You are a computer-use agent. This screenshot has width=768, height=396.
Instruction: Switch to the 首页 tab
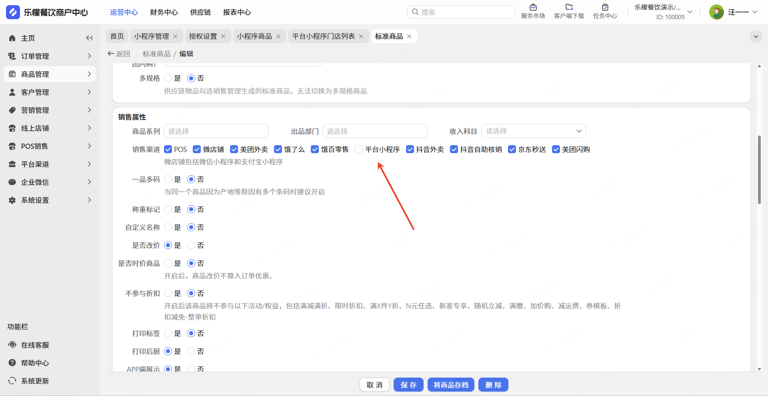117,36
